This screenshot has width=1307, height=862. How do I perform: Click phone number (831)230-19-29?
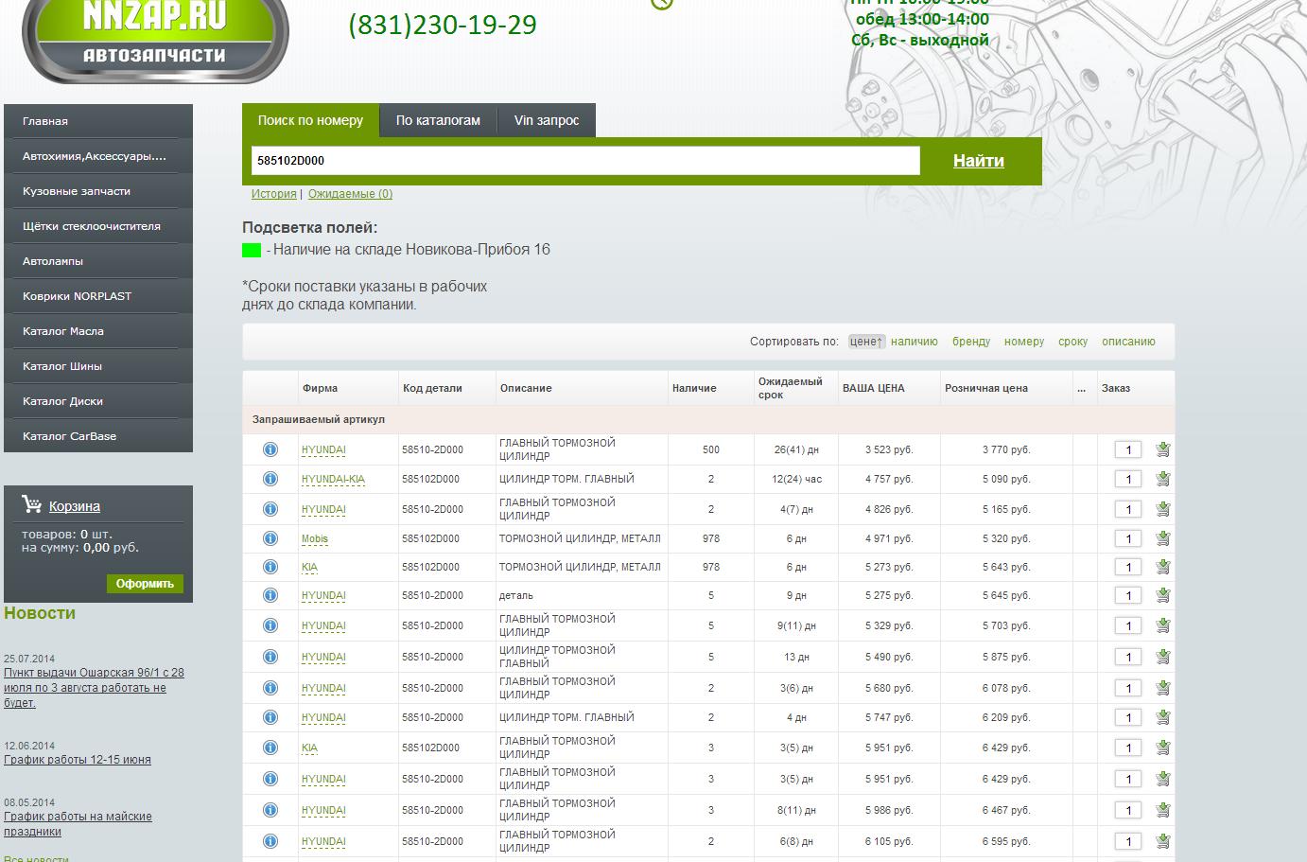tap(443, 25)
